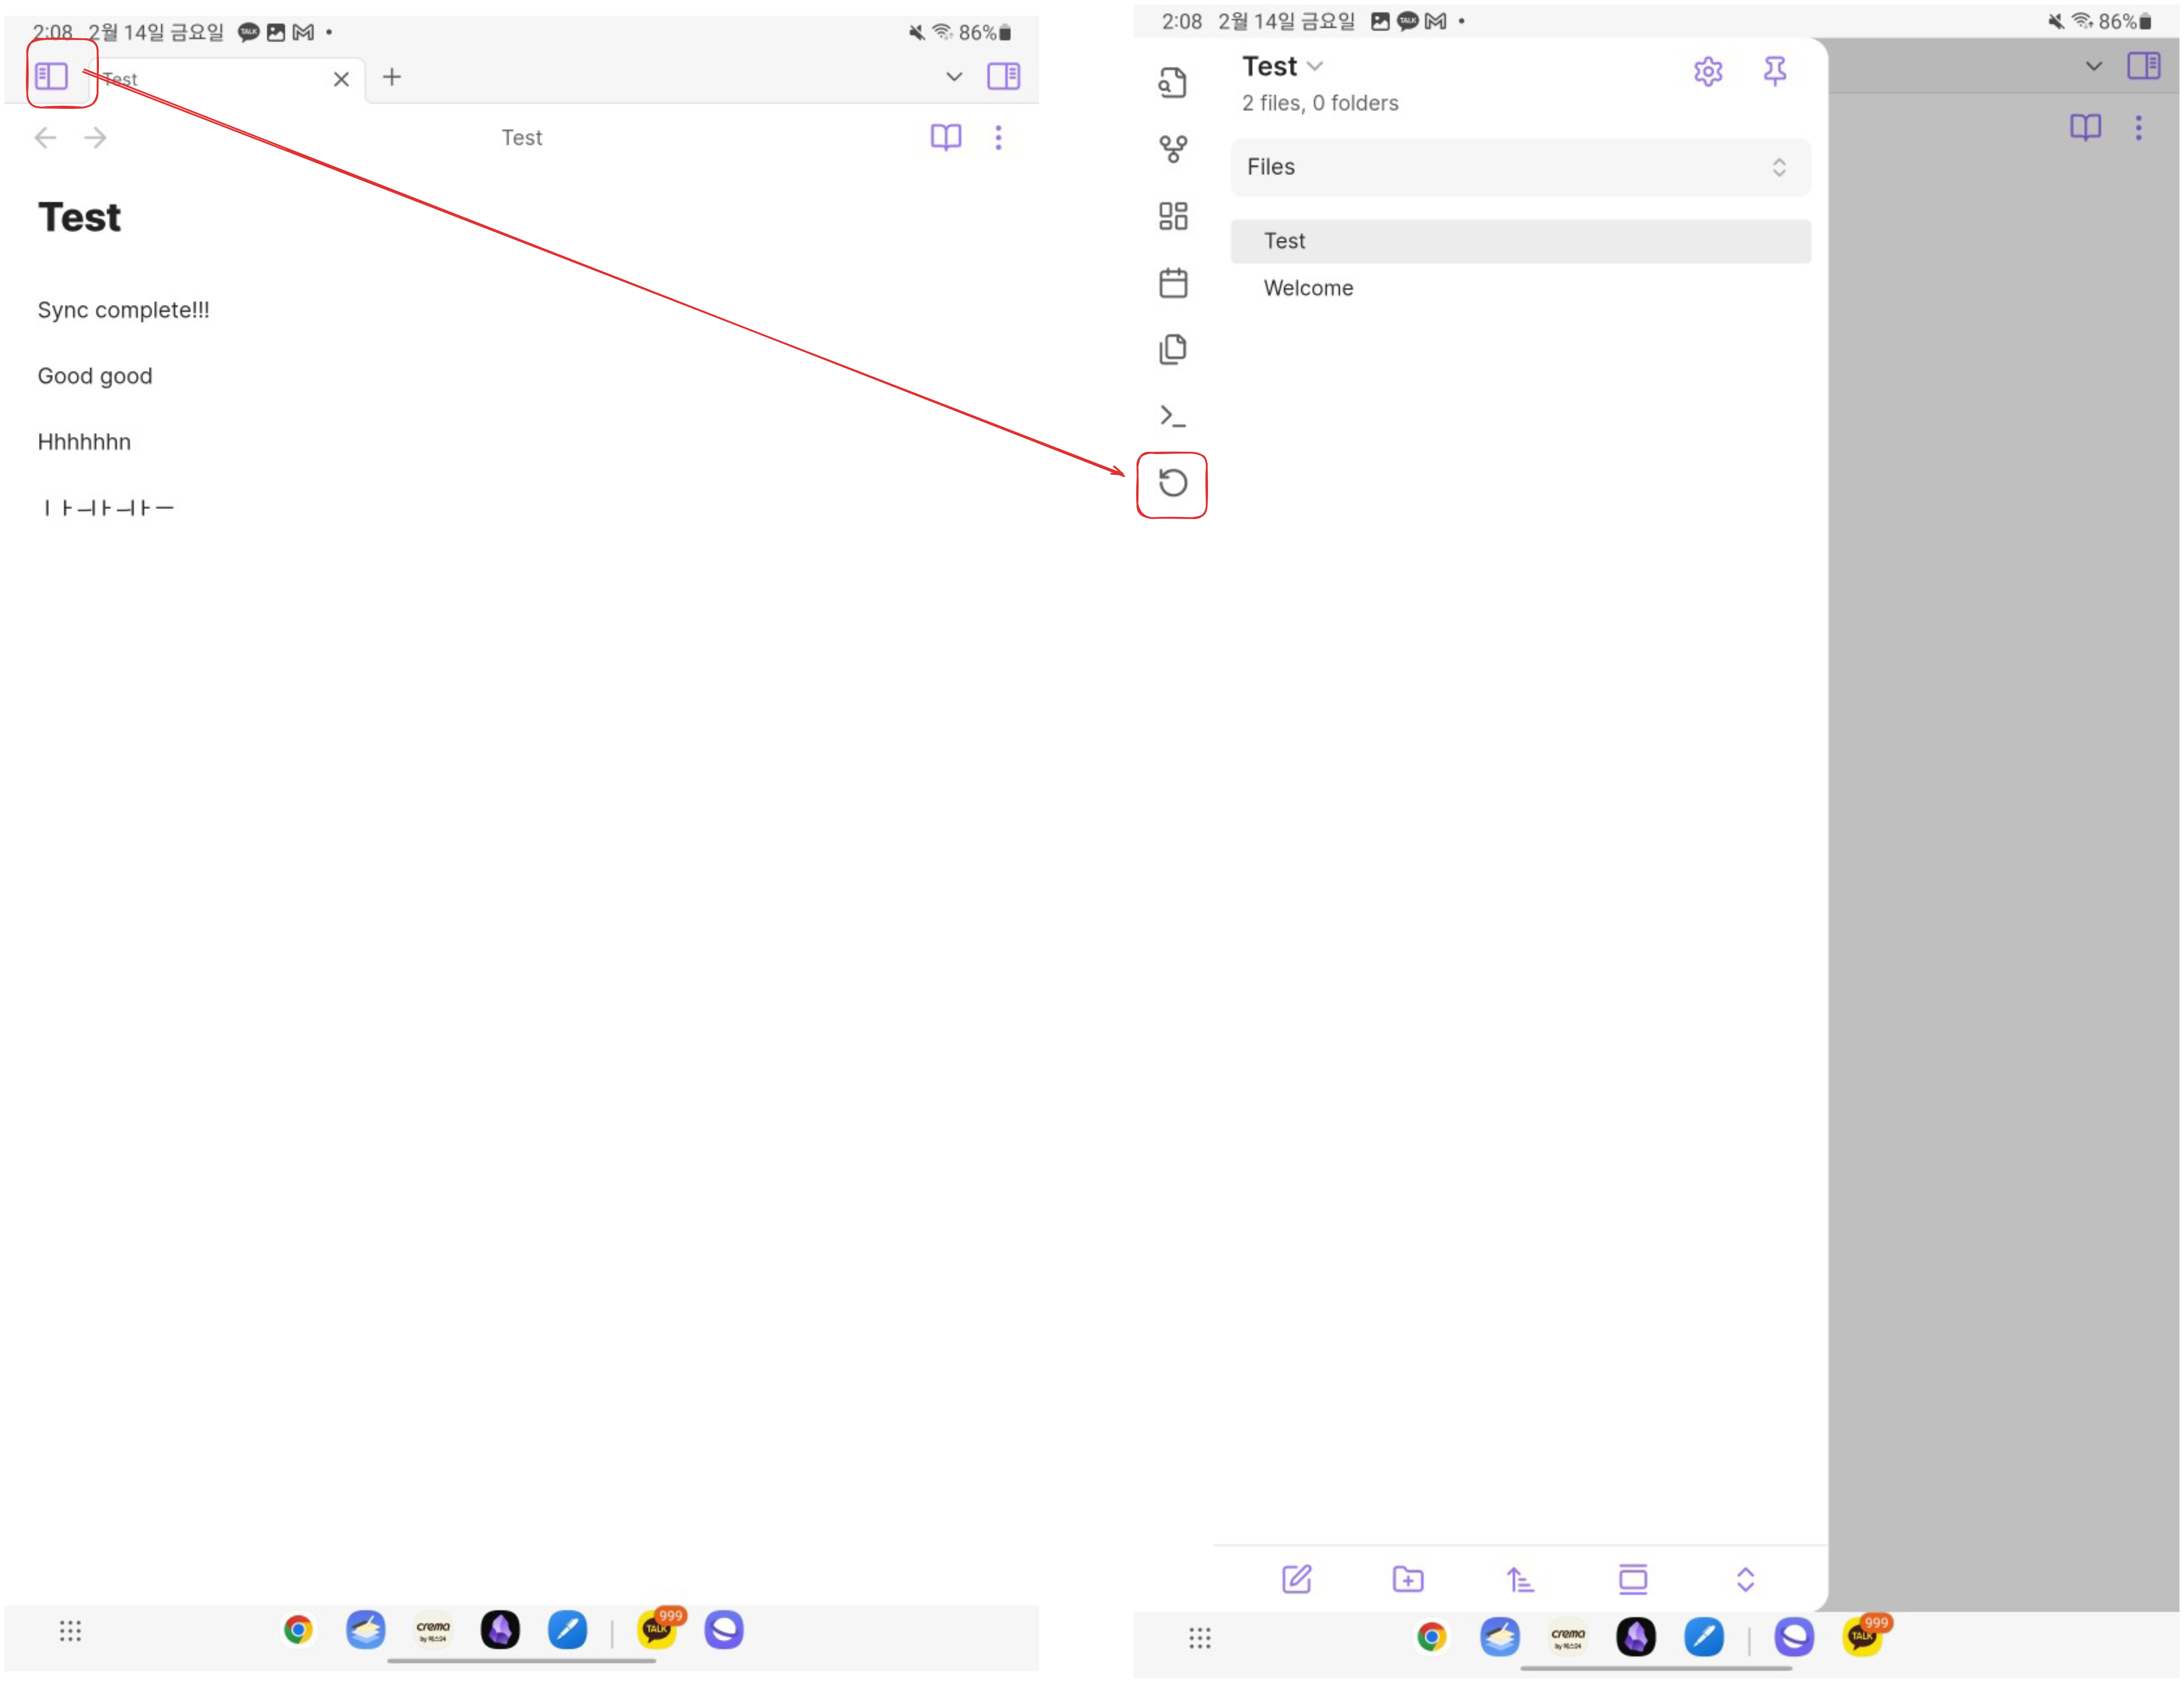Click the bold Test heading
Viewport: 2184px width, 1683px height.
(79, 217)
